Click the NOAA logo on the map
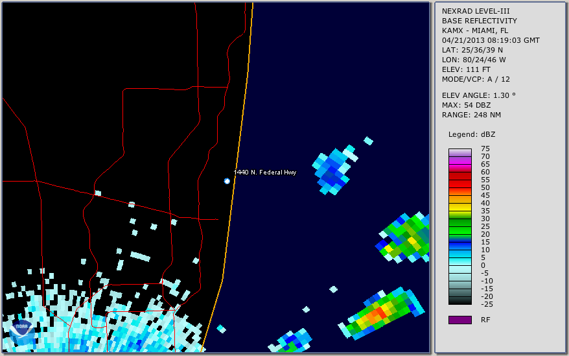The image size is (569, 356). (x=22, y=332)
